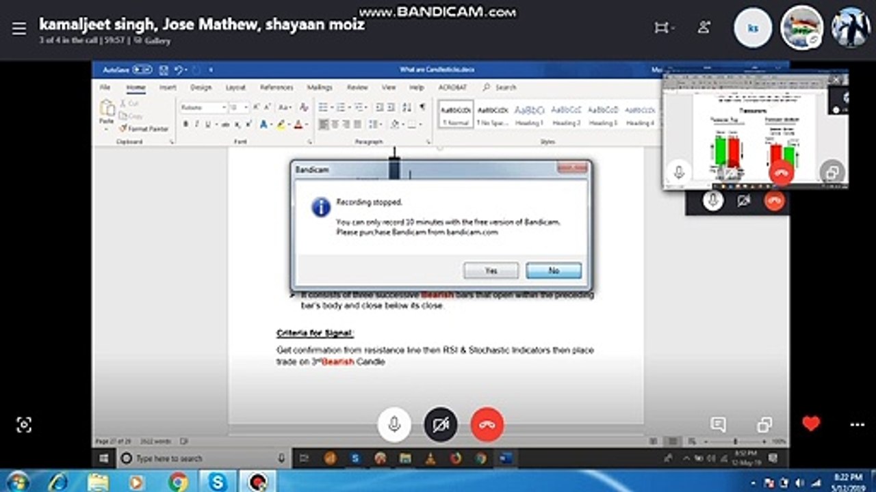Open the Skype chat conversation icon

[718, 425]
